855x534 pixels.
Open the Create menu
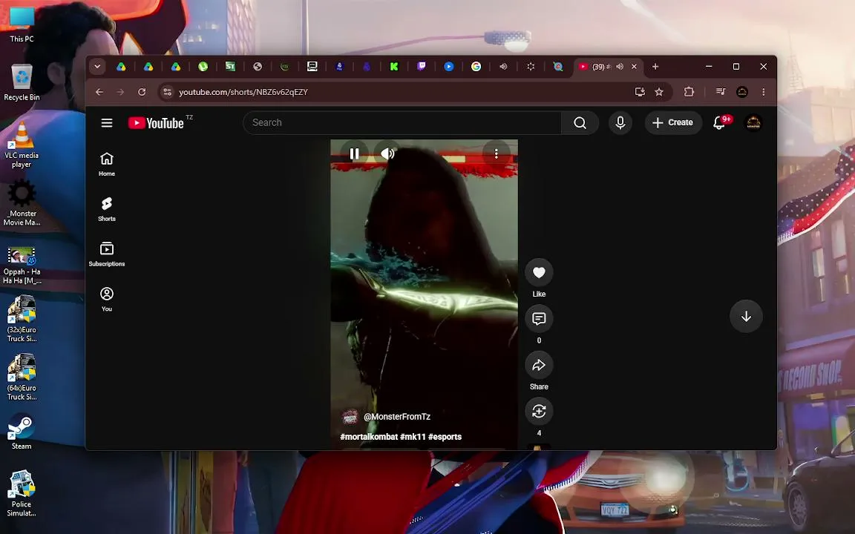pyautogui.click(x=673, y=122)
